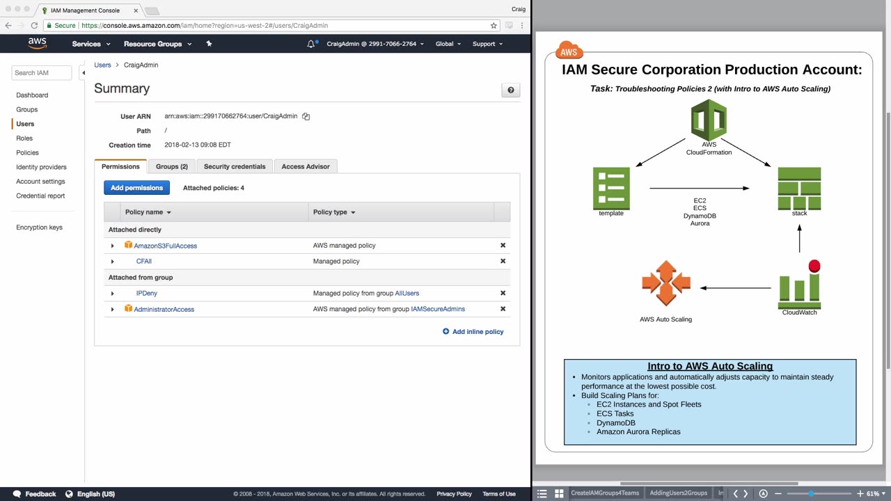891x501 pixels.
Task: Detach the AmazonS3FullAccess policy
Action: 503,245
